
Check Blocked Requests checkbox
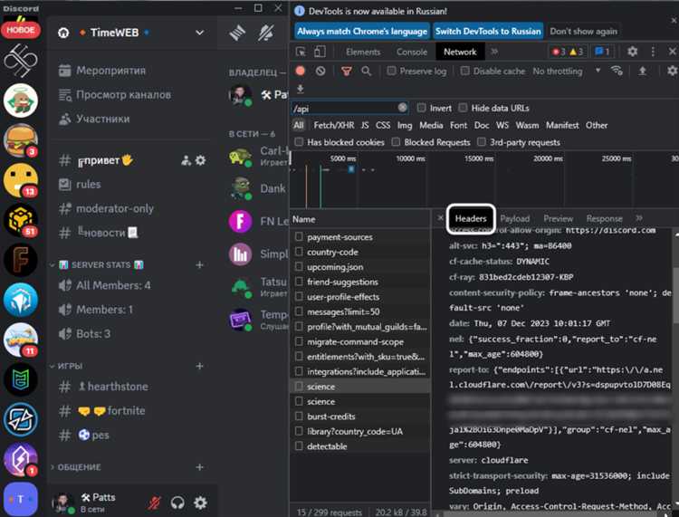tap(396, 142)
